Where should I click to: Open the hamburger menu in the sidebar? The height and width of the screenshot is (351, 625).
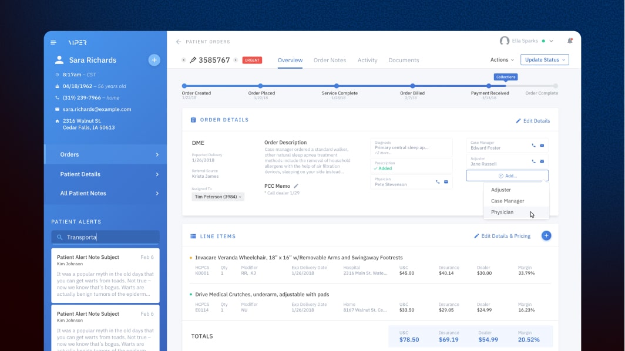click(x=53, y=42)
